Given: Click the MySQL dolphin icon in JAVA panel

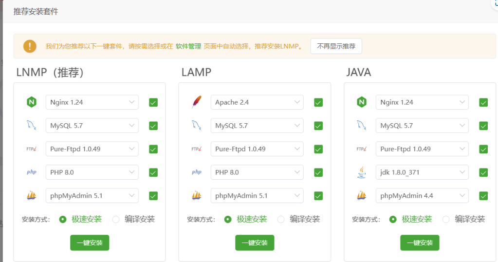Looking at the screenshot, I should point(361,126).
